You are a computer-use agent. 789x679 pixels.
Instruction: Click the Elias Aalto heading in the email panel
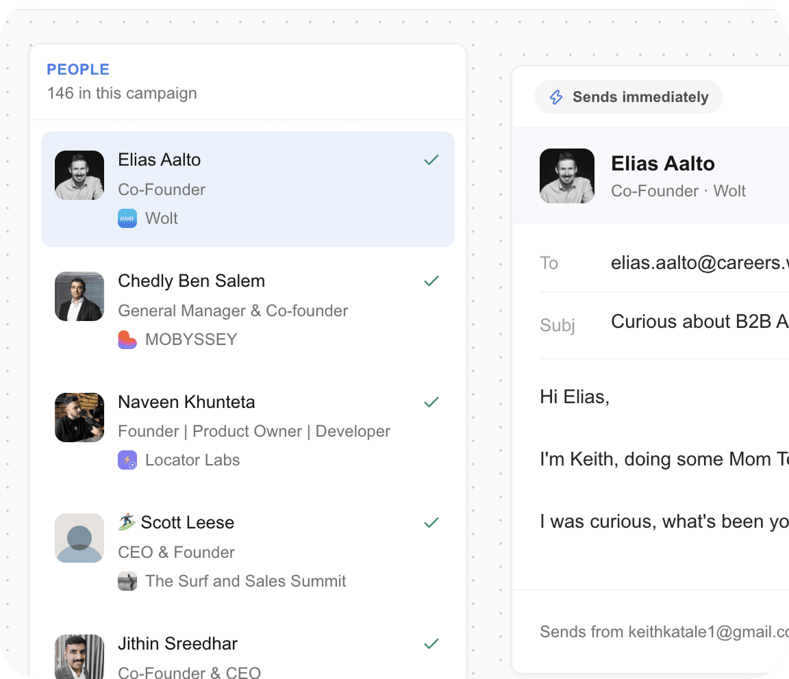tap(663, 164)
